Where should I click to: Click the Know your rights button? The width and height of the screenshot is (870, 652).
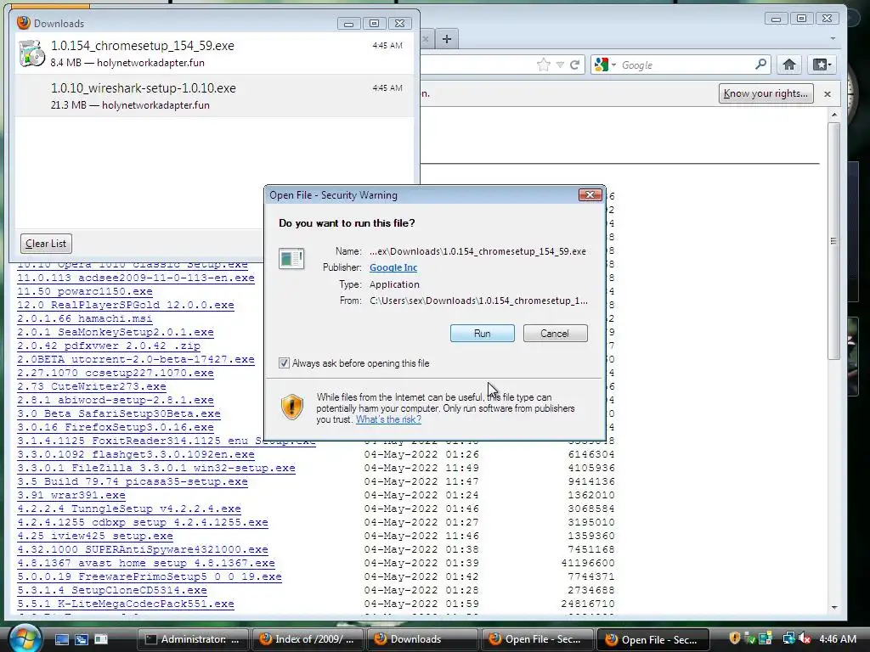pos(765,93)
